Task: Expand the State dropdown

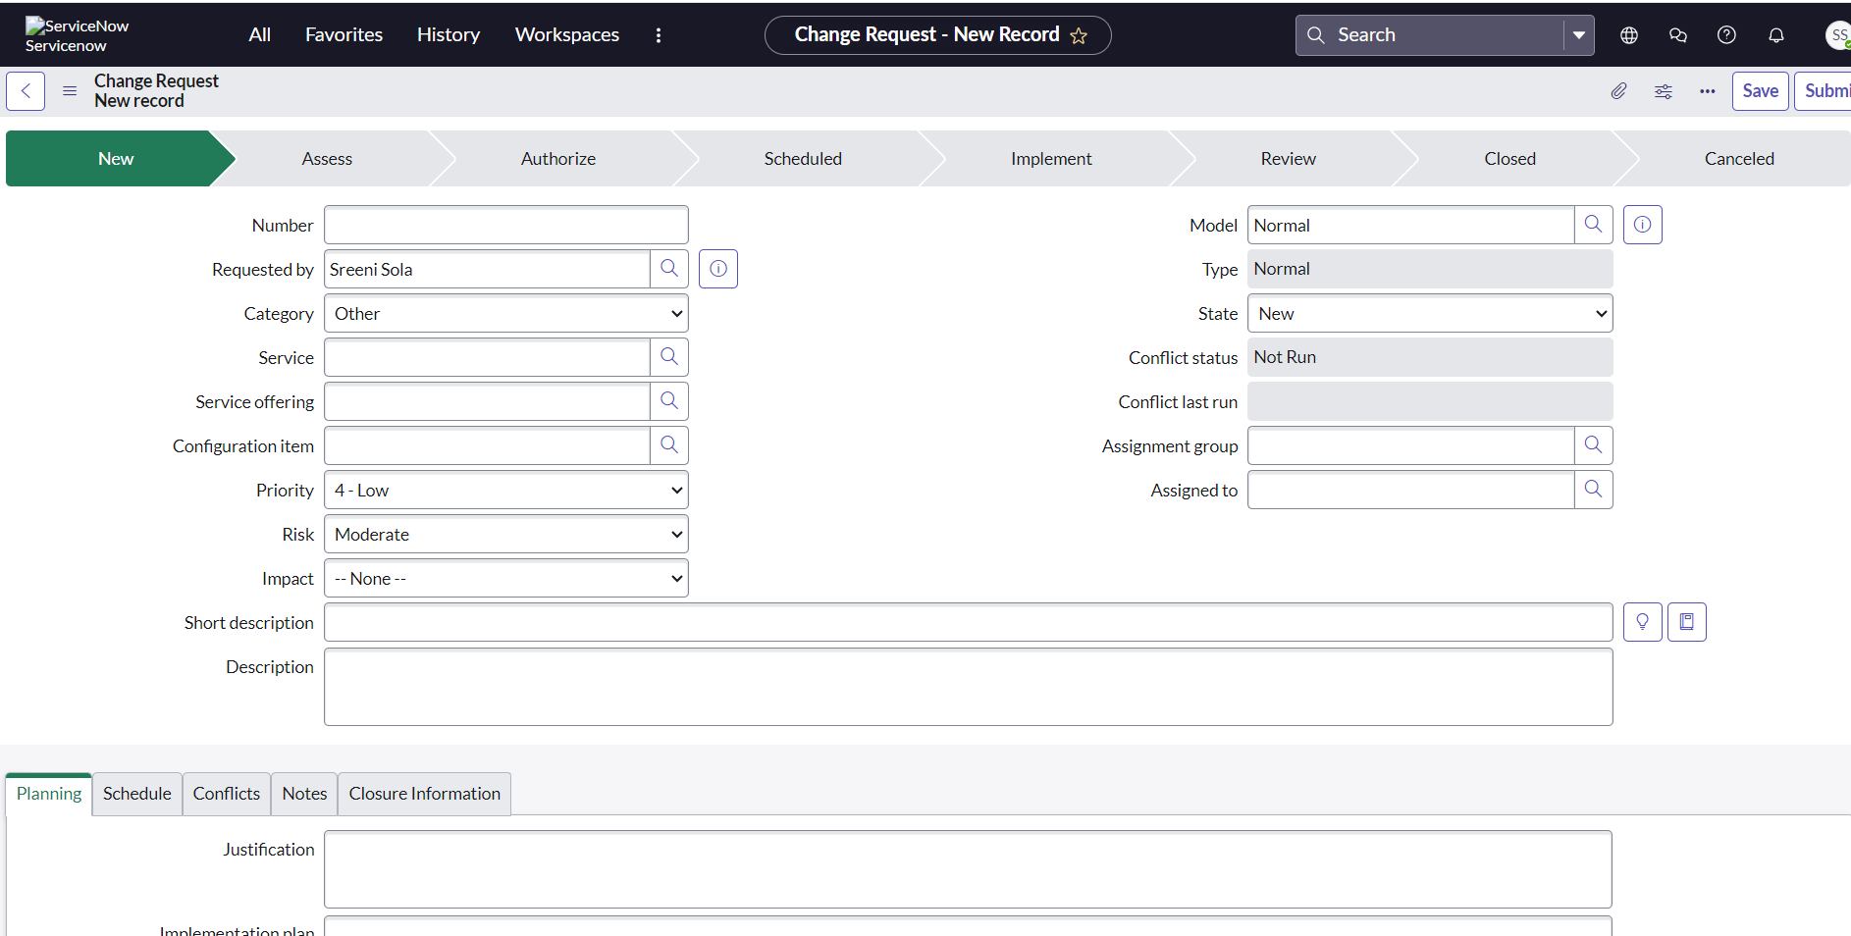Action: [1430, 314]
